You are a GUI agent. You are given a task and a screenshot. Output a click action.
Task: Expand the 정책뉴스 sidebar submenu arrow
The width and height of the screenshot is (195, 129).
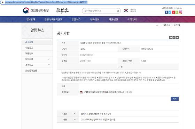(x=49, y=65)
